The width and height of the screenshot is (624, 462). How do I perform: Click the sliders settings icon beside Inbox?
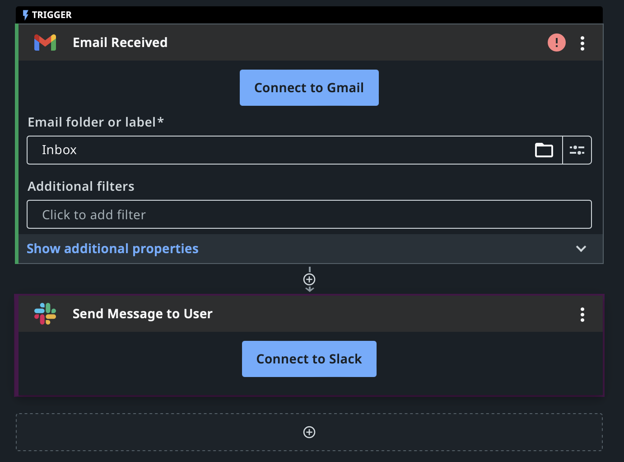[577, 150]
